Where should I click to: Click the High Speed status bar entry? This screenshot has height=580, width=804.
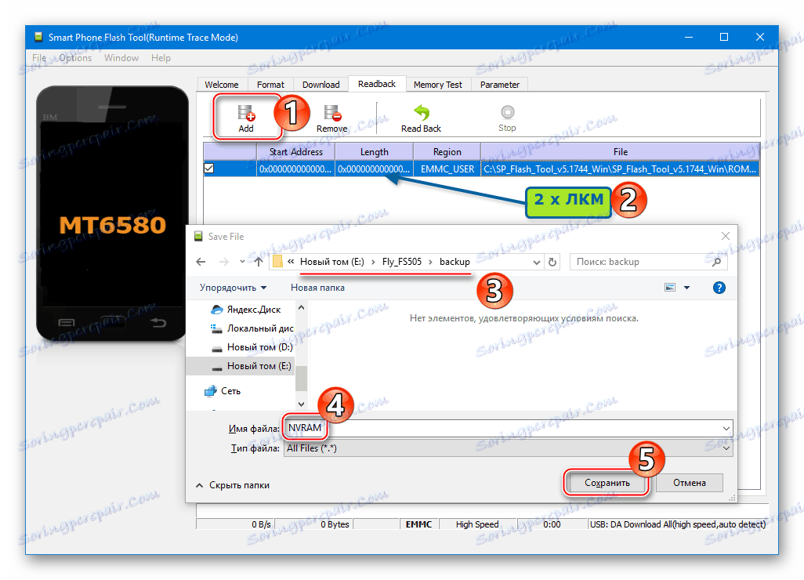tap(477, 524)
